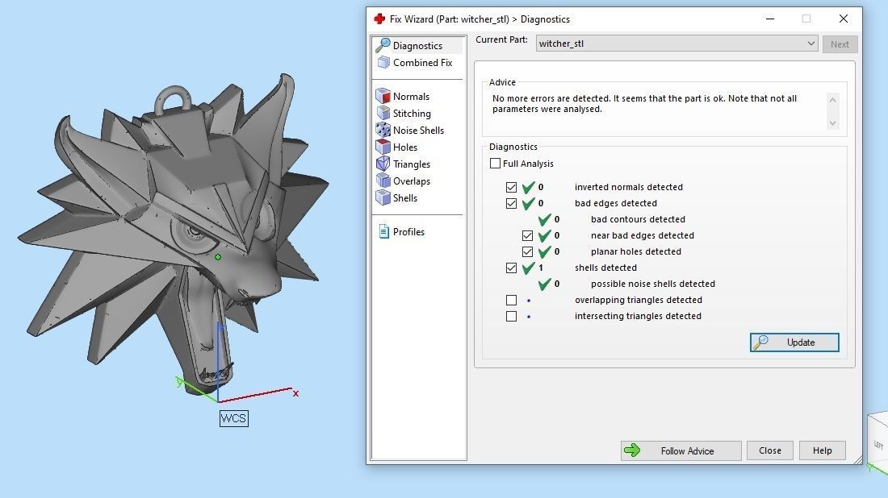Open the Current Part dropdown
The image size is (888, 498).
(676, 44)
